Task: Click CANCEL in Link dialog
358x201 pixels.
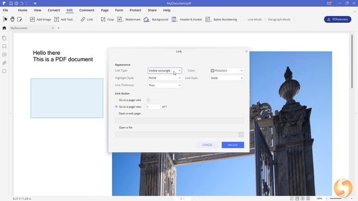Action: click(x=208, y=145)
